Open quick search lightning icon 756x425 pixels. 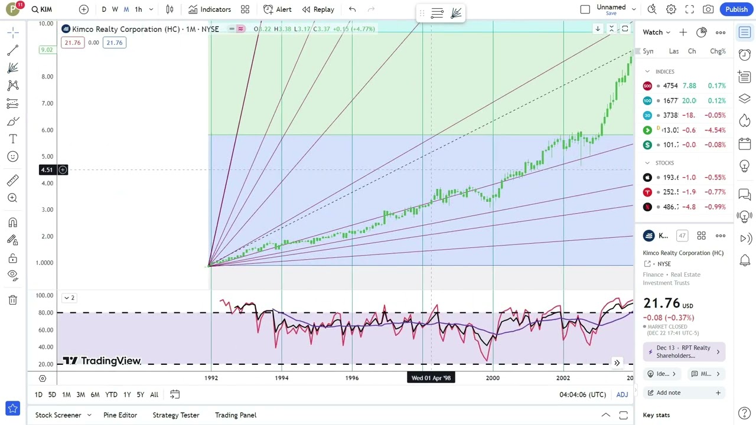652,9
